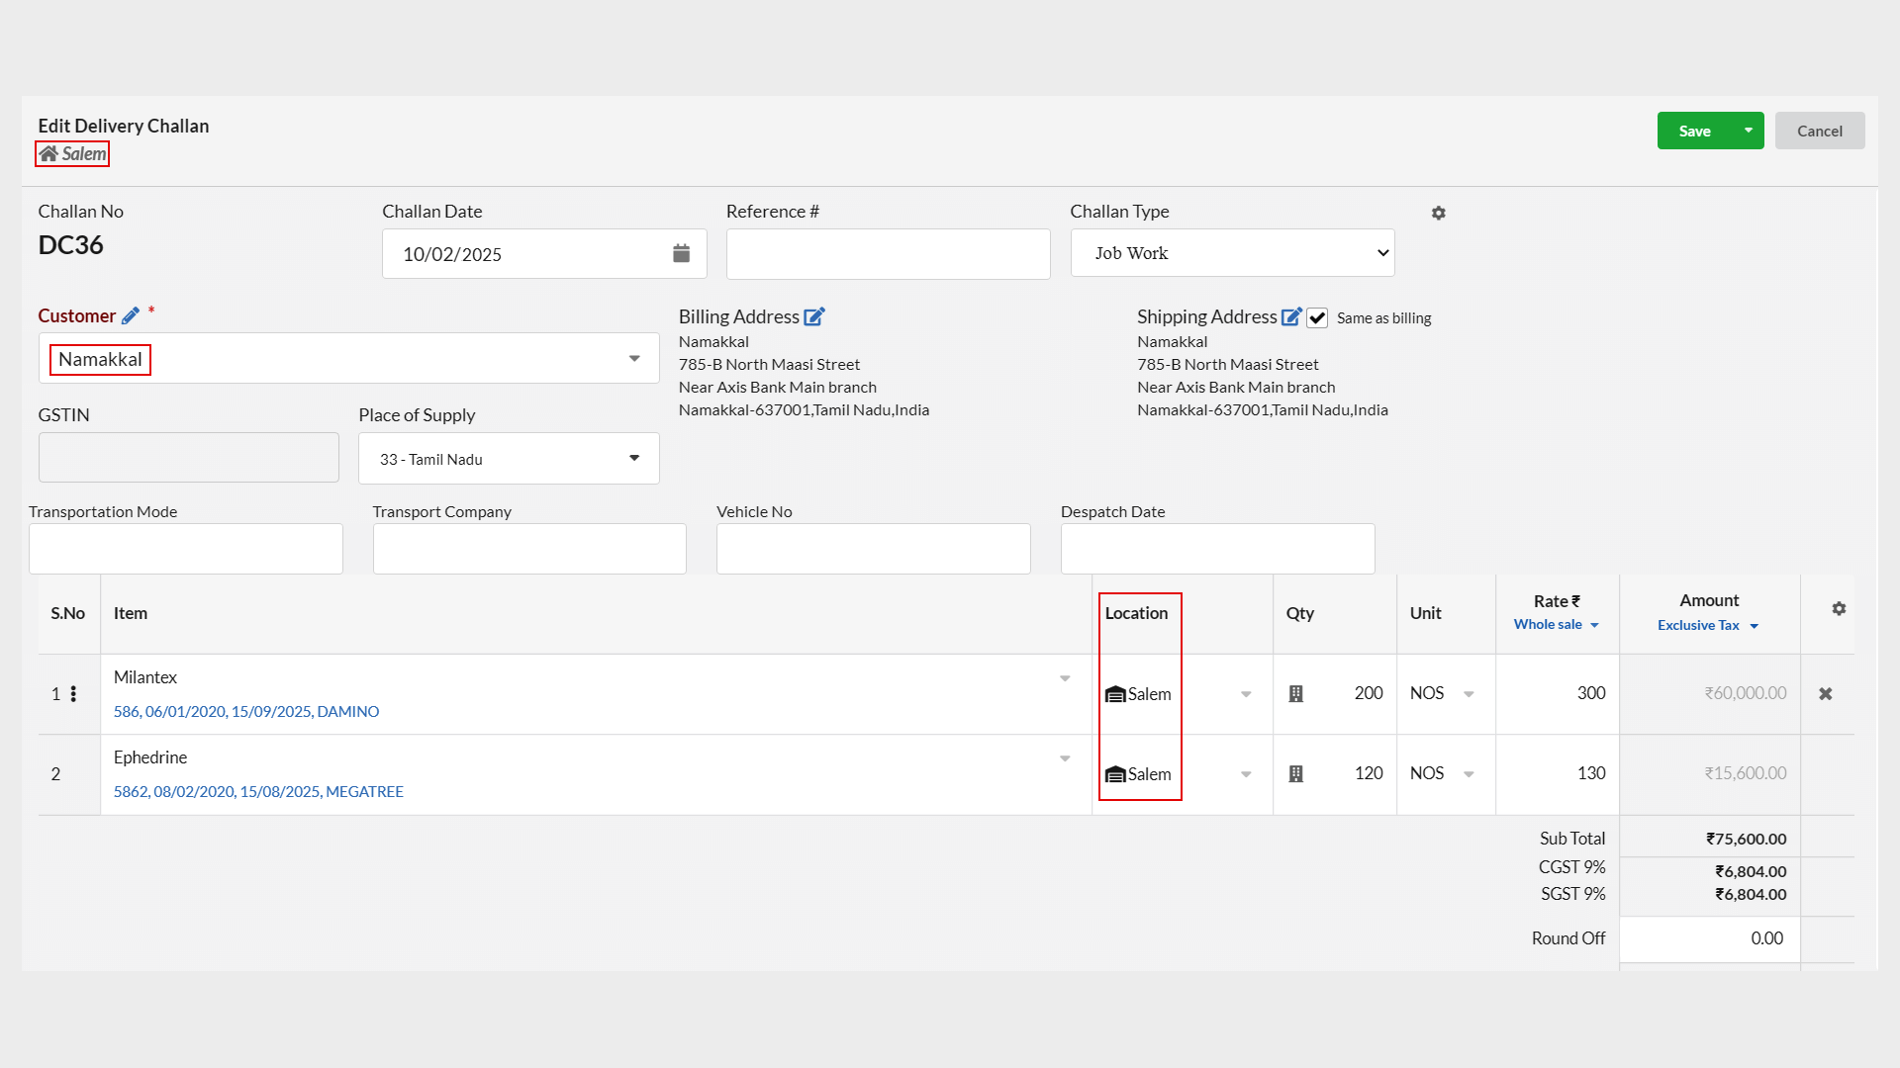Click the Save button

(1694, 130)
